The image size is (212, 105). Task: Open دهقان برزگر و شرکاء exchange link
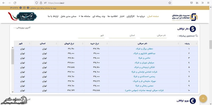coord(144,49)
